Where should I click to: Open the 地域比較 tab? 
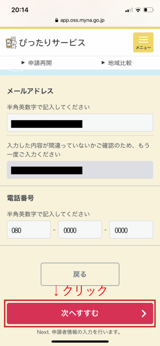point(117,63)
